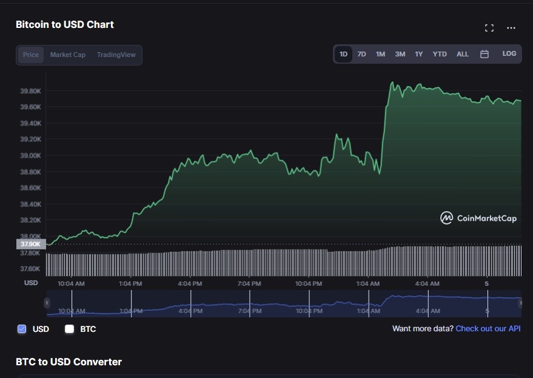Switch to the 1Y chart view
The image size is (533, 378).
coord(418,53)
